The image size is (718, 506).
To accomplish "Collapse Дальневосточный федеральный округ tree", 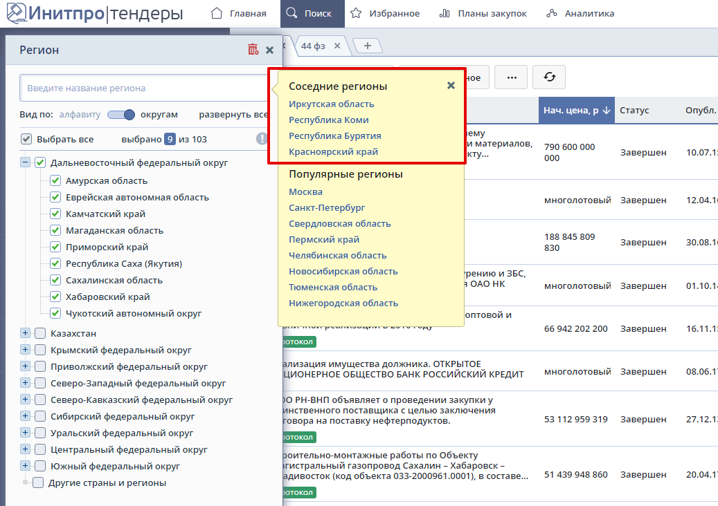I will point(26,162).
